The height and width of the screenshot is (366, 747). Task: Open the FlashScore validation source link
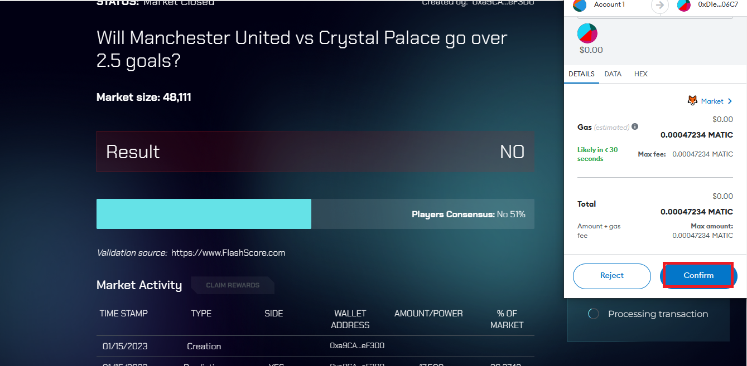(228, 253)
